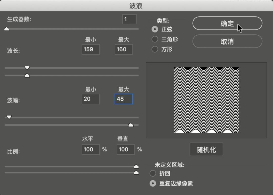This screenshot has height=195, width=273.
Task: Select 重复边缘像素 for undefined areas
Action: tap(153, 183)
